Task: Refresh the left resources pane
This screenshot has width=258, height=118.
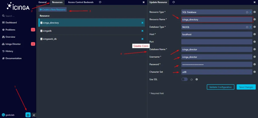Action: (100, 2)
